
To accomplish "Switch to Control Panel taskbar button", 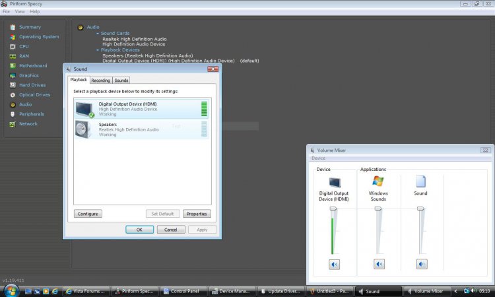I will (x=183, y=291).
